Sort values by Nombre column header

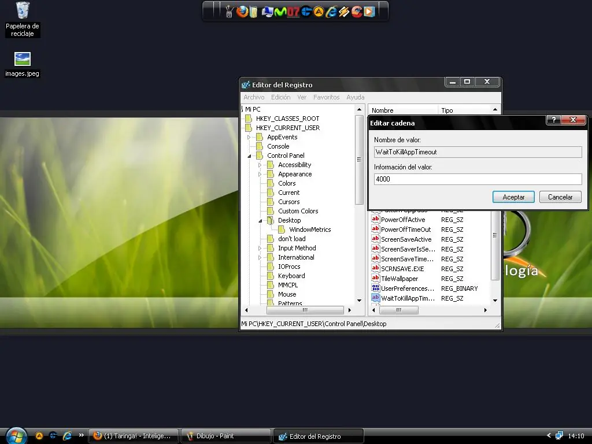pos(403,110)
